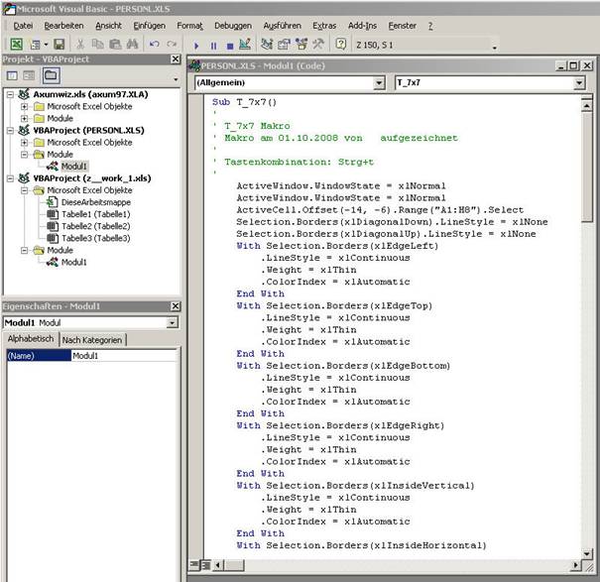Select Tabelle2 (Tabelle2) in project tree
This screenshot has height=582, width=600.
click(x=95, y=226)
